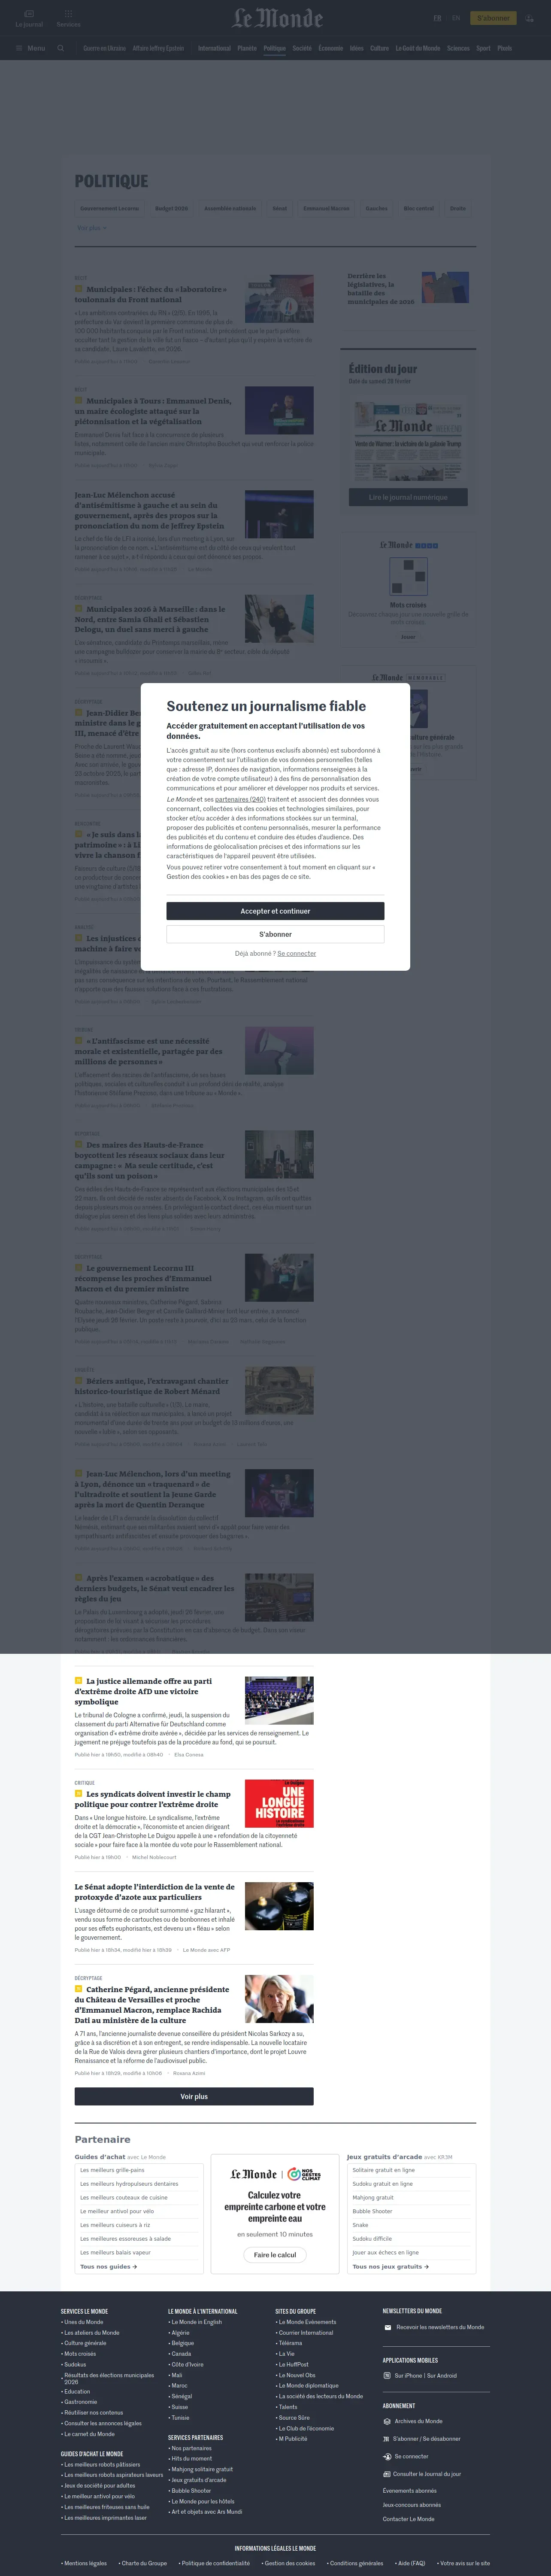Screen dimensions: 551x2576
Task: Click Tous nos guides link
Action: click(108, 2266)
